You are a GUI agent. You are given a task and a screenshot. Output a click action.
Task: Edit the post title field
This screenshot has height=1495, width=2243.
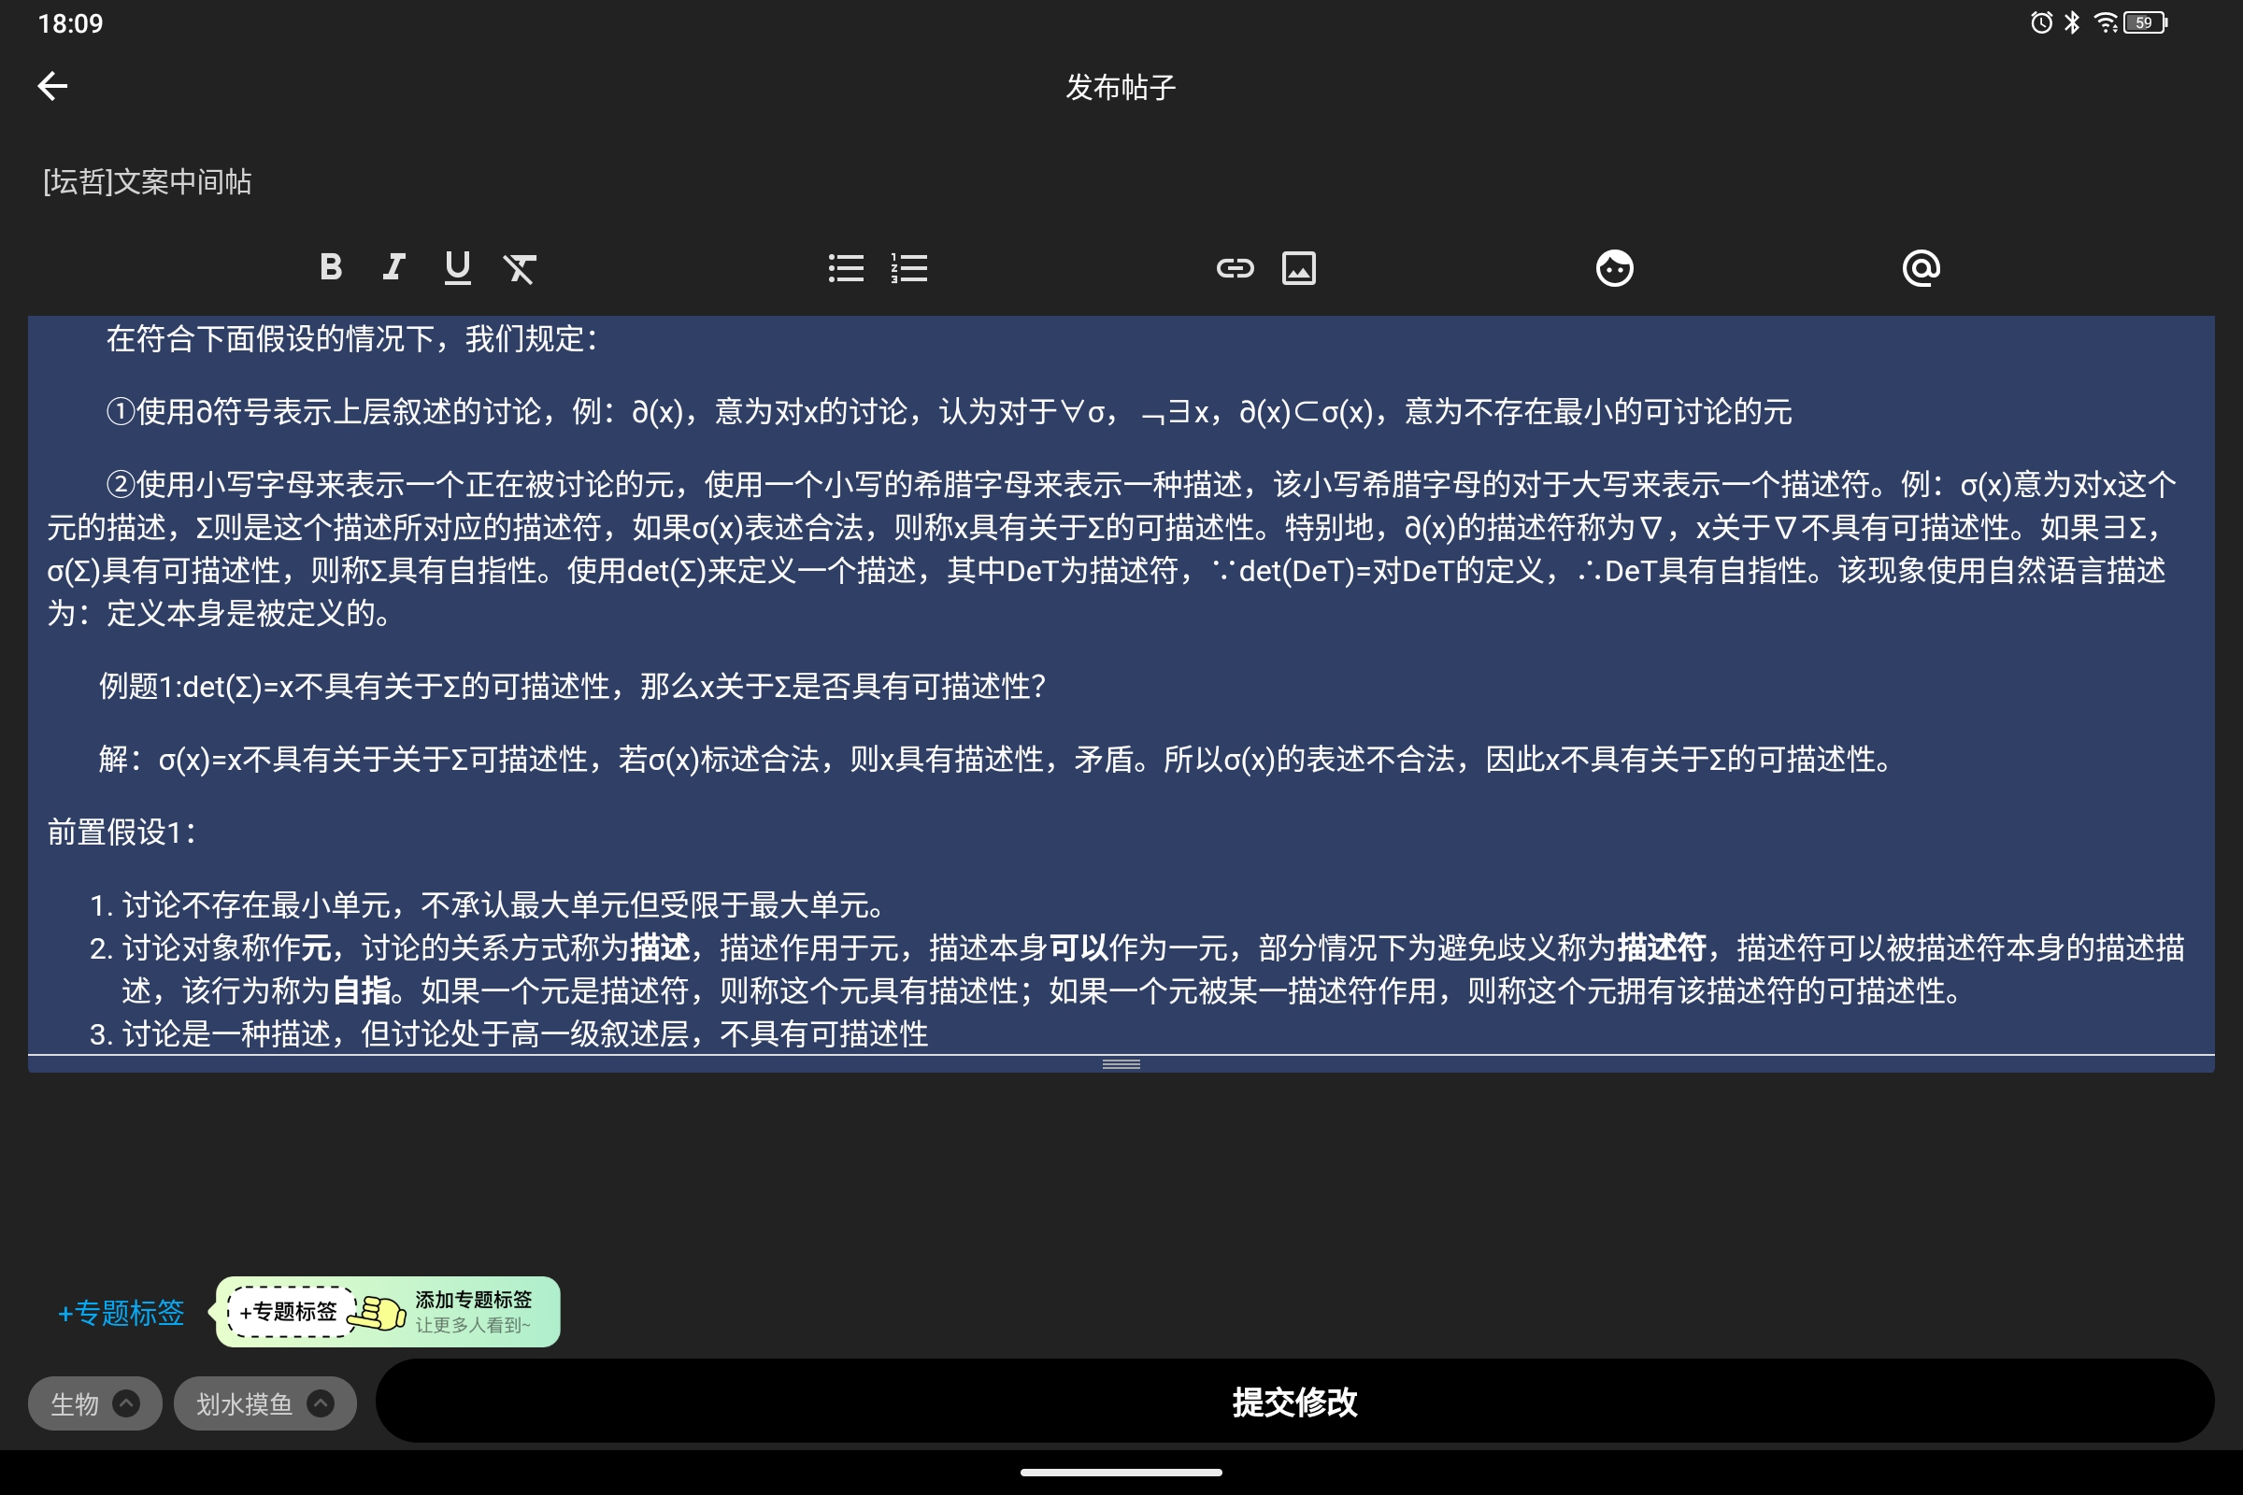click(x=1121, y=181)
